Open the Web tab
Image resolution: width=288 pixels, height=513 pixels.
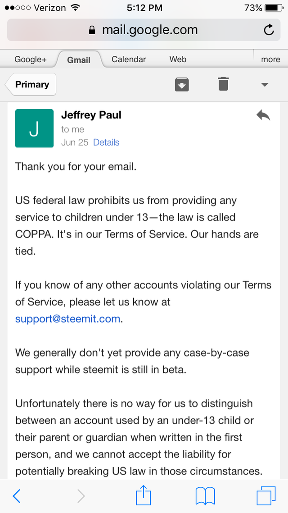[178, 60]
